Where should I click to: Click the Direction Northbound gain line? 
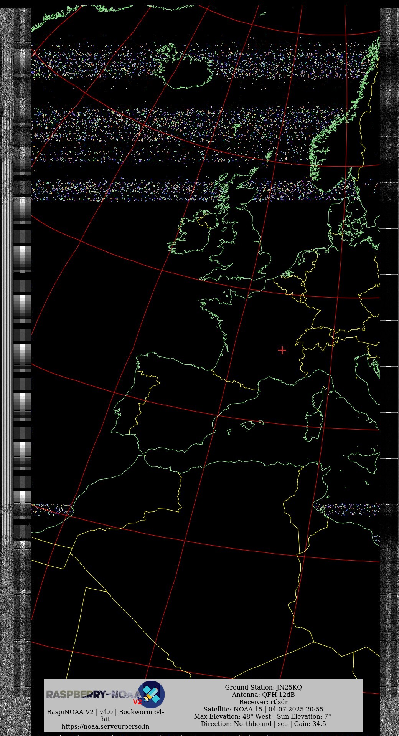click(263, 724)
